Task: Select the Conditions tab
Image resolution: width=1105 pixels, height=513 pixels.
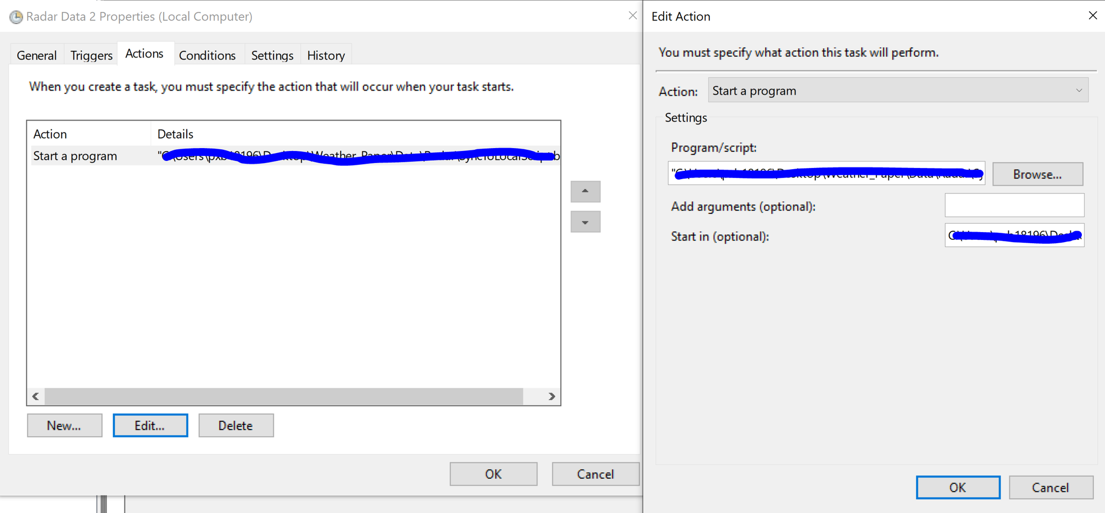Action: point(208,55)
